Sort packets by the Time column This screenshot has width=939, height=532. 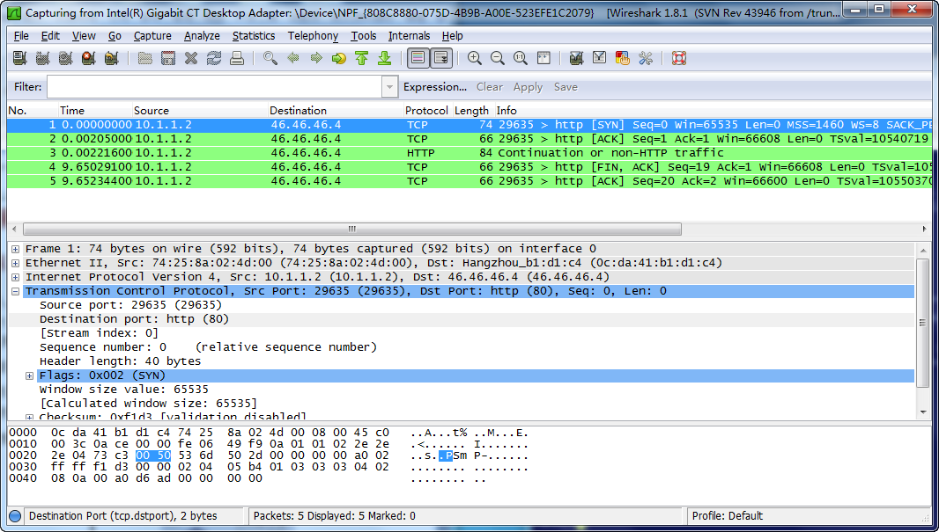pos(95,110)
